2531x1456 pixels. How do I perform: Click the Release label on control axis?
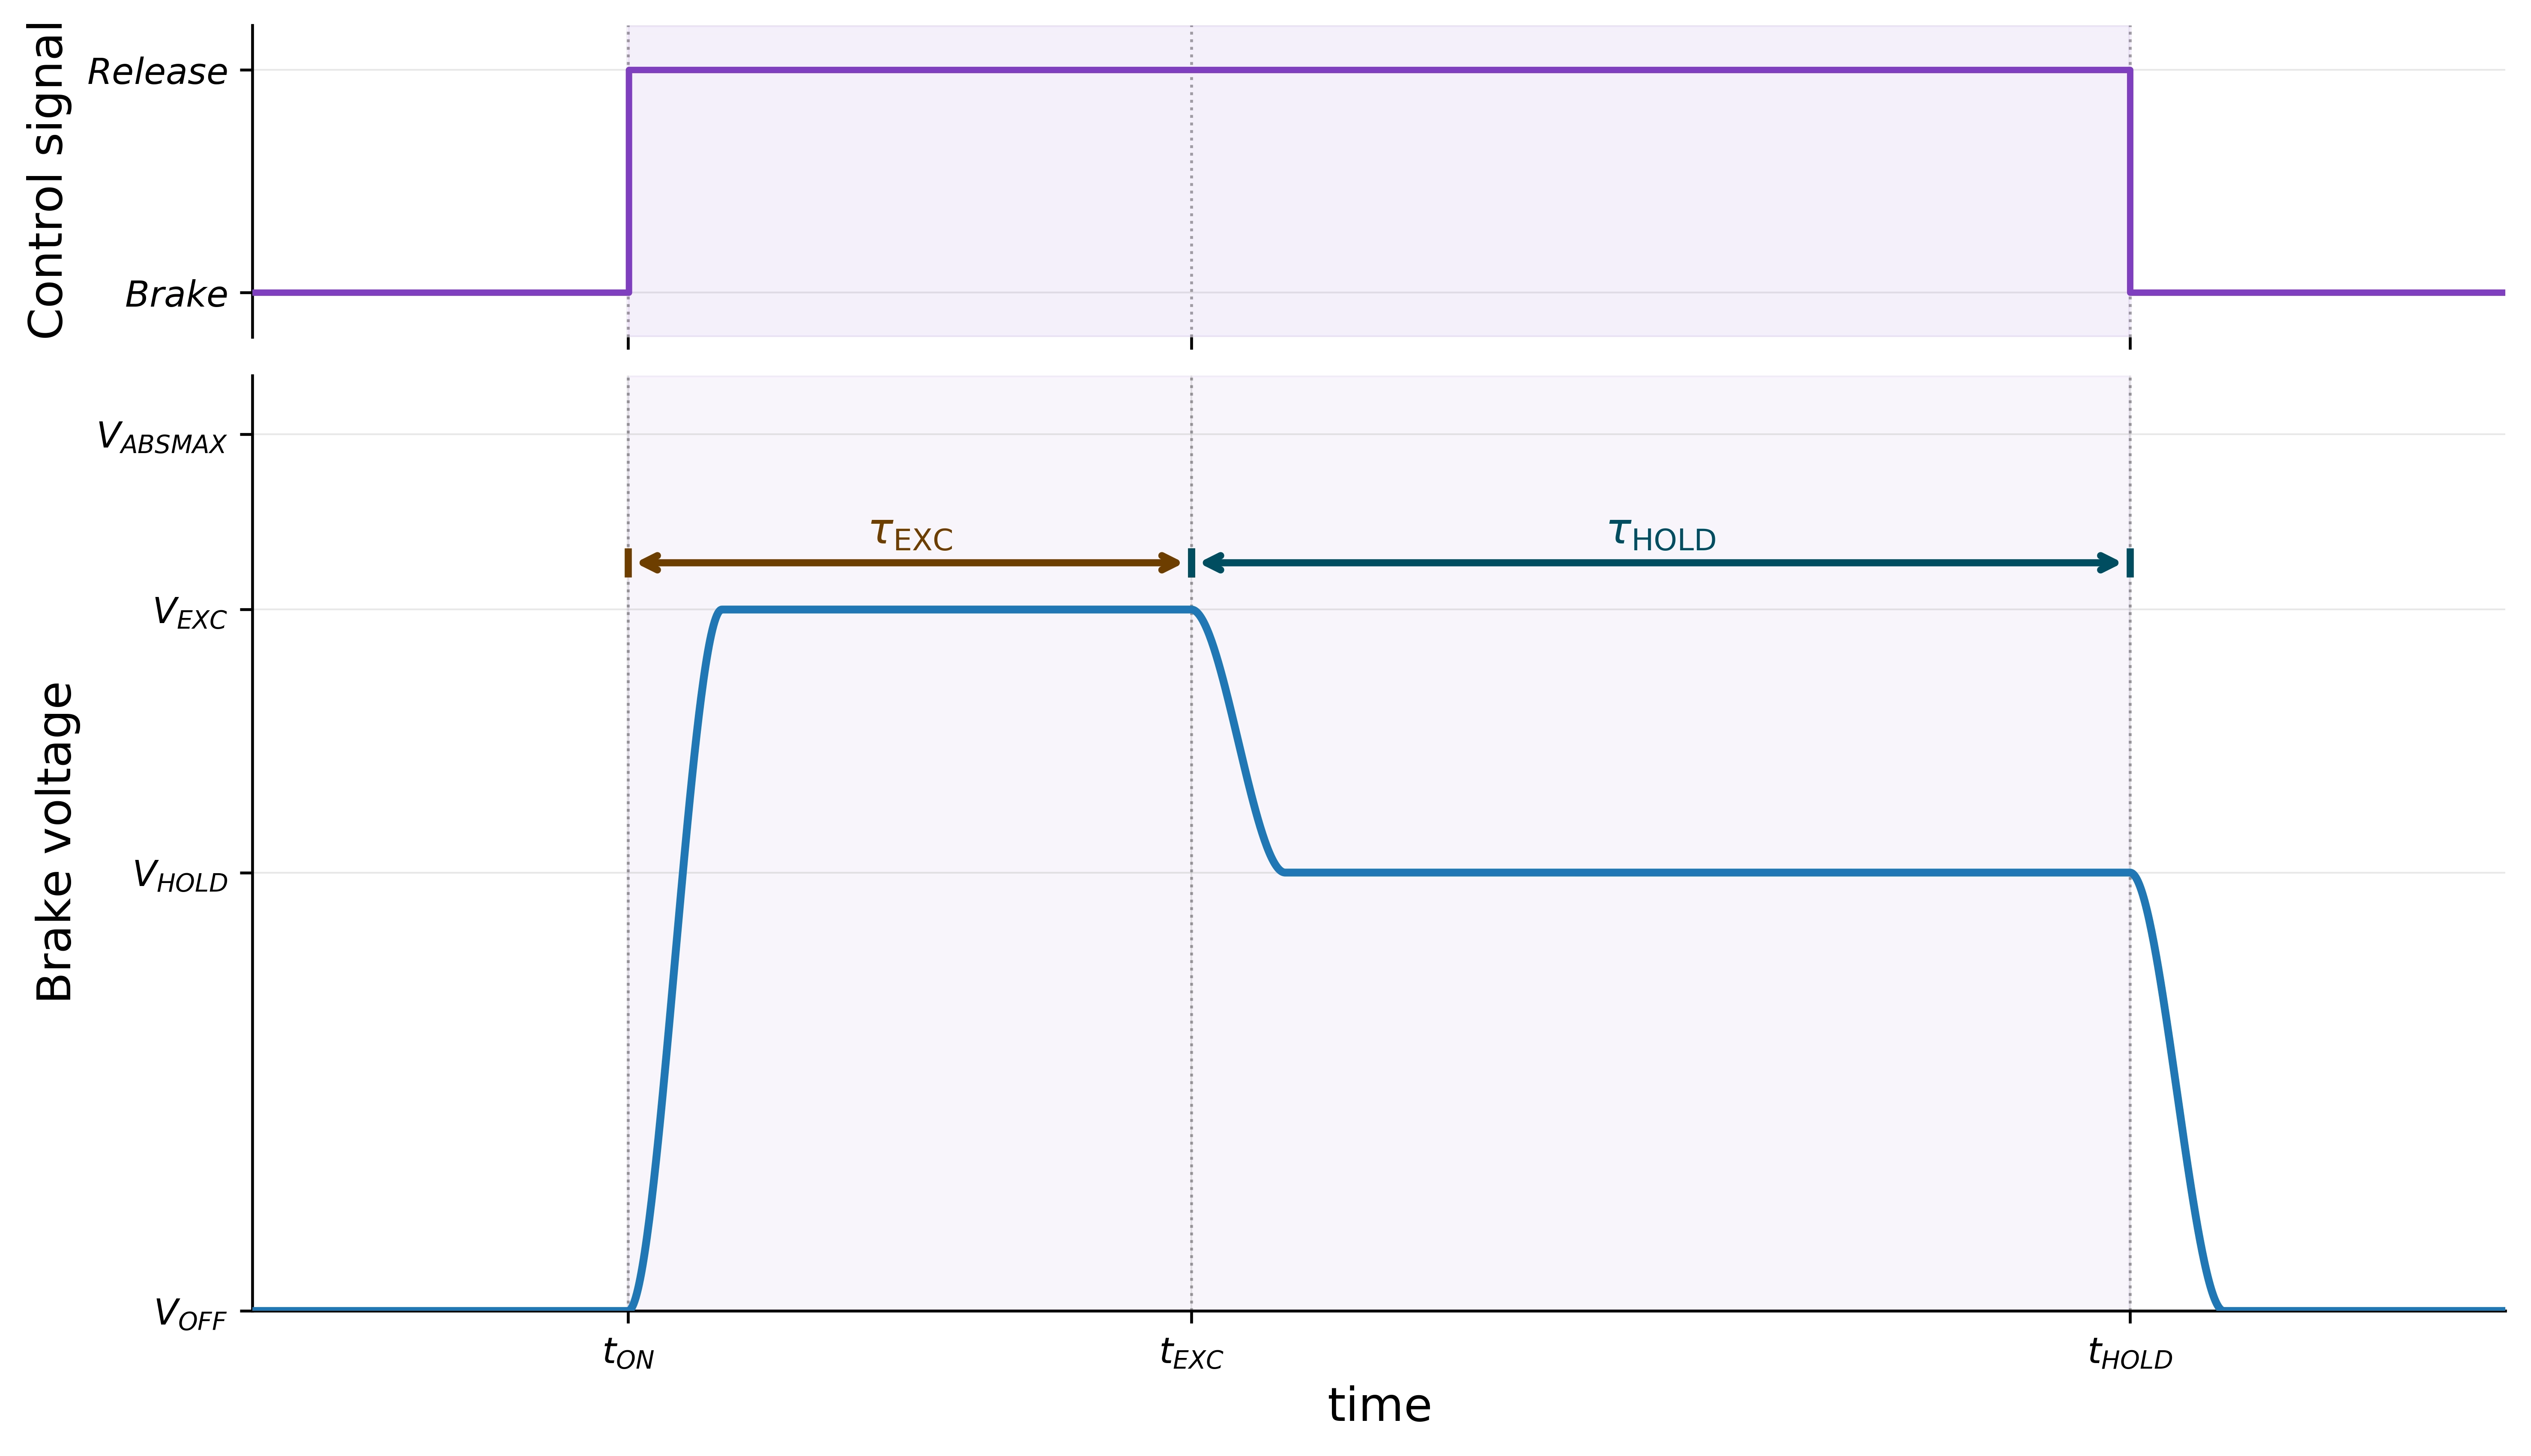(x=157, y=72)
